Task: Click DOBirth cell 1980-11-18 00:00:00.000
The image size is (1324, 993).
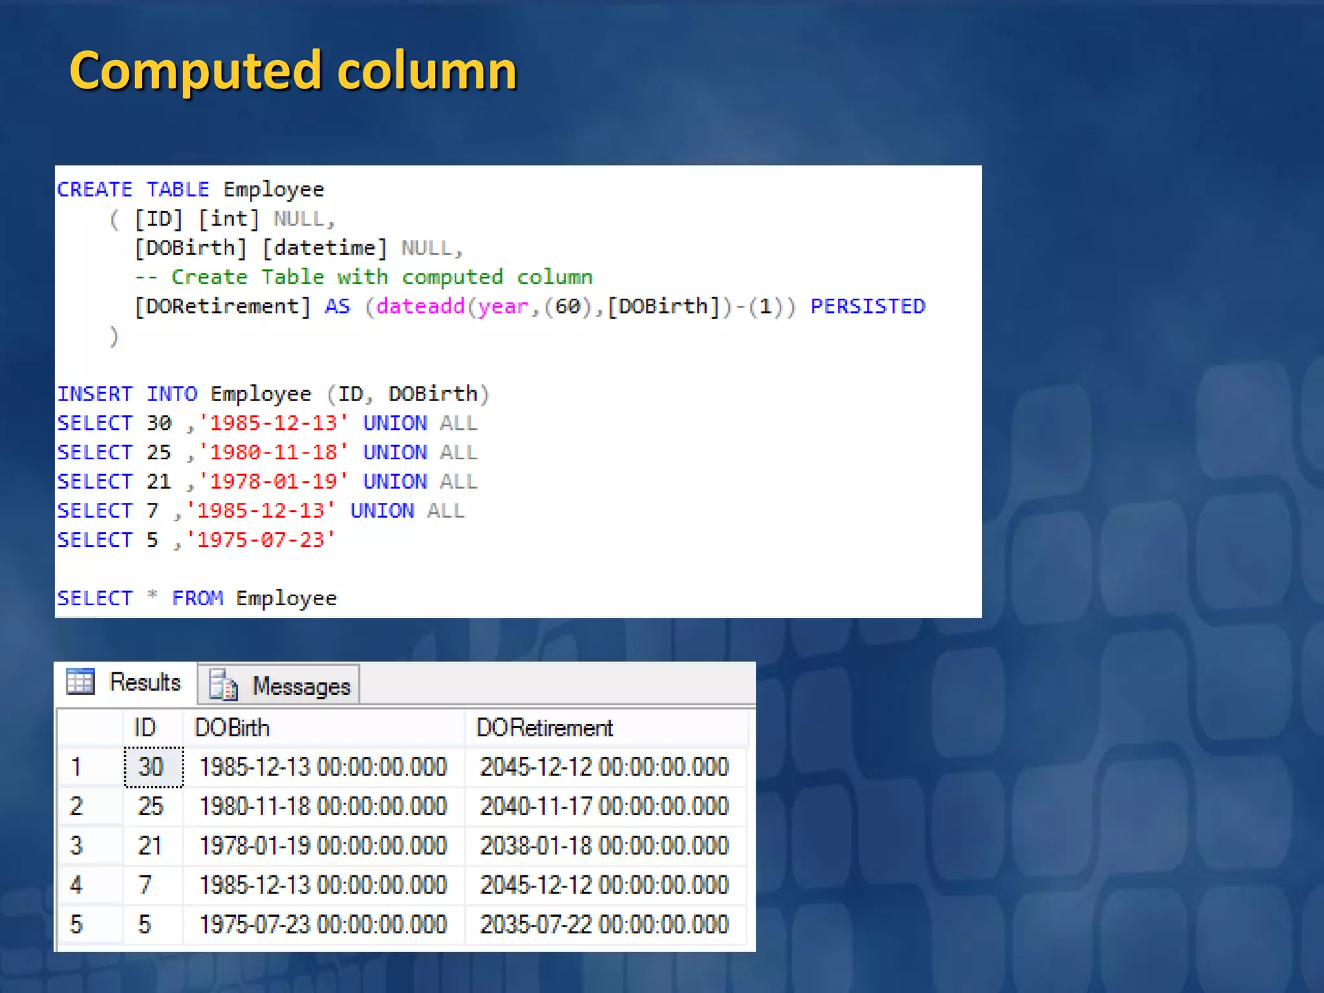Action: (324, 806)
